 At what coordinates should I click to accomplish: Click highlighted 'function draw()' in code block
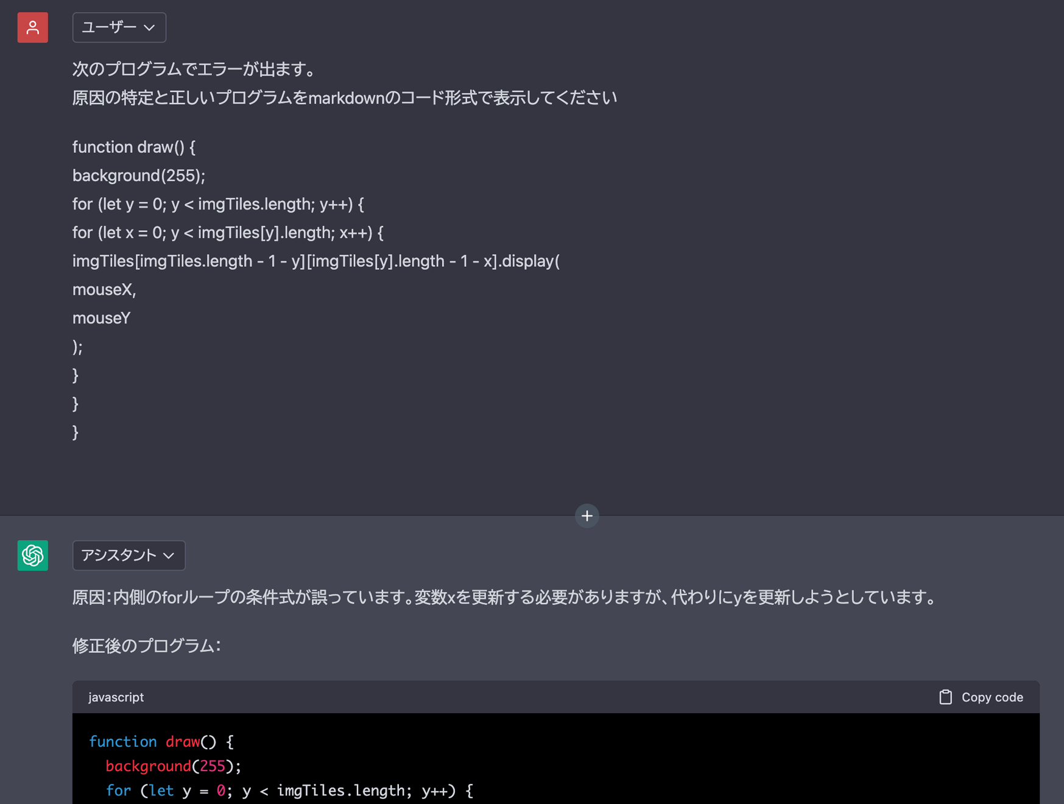[161, 742]
